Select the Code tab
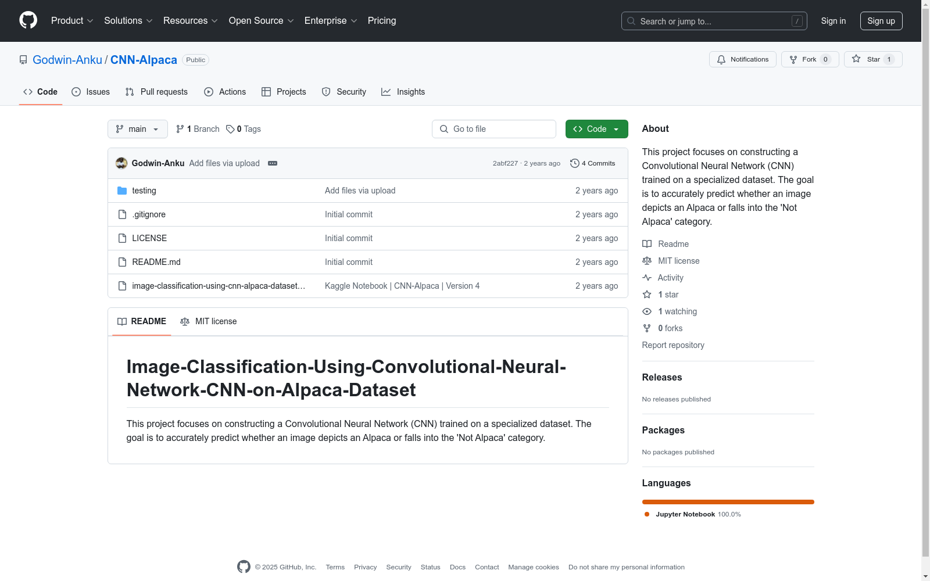The width and height of the screenshot is (930, 581). [x=41, y=92]
